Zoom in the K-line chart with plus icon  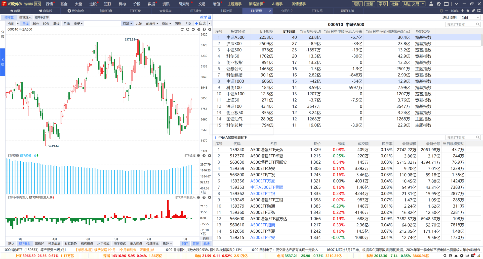pos(188,29)
